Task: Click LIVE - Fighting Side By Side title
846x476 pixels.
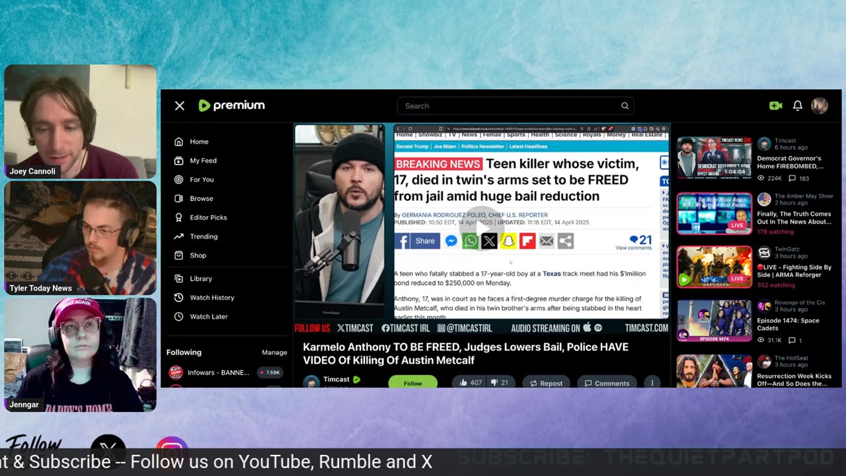Action: click(794, 271)
